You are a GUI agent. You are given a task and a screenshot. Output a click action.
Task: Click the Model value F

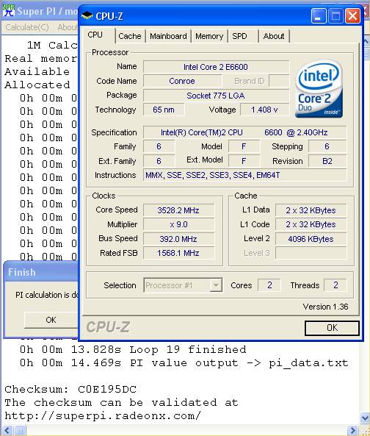coord(244,146)
